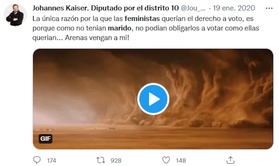This screenshot has height=166, width=279.
Task: Retweet using the arrows icon
Action: point(101,160)
